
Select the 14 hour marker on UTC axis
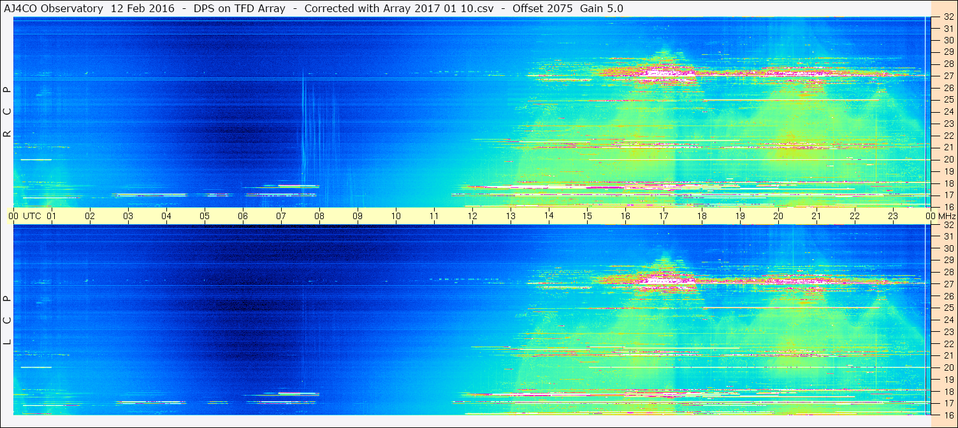coord(549,215)
